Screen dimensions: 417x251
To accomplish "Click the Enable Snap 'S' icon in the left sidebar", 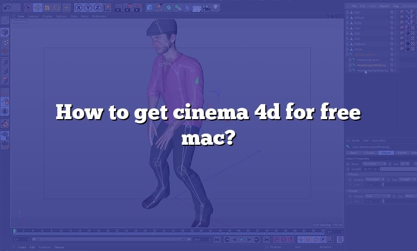I will click(x=5, y=111).
